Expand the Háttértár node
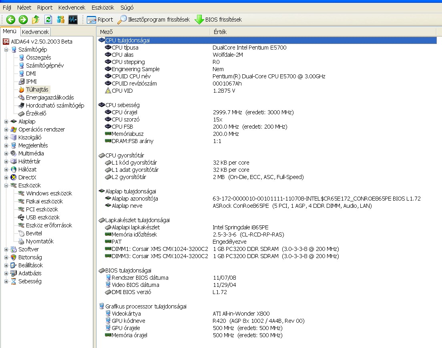 6,162
